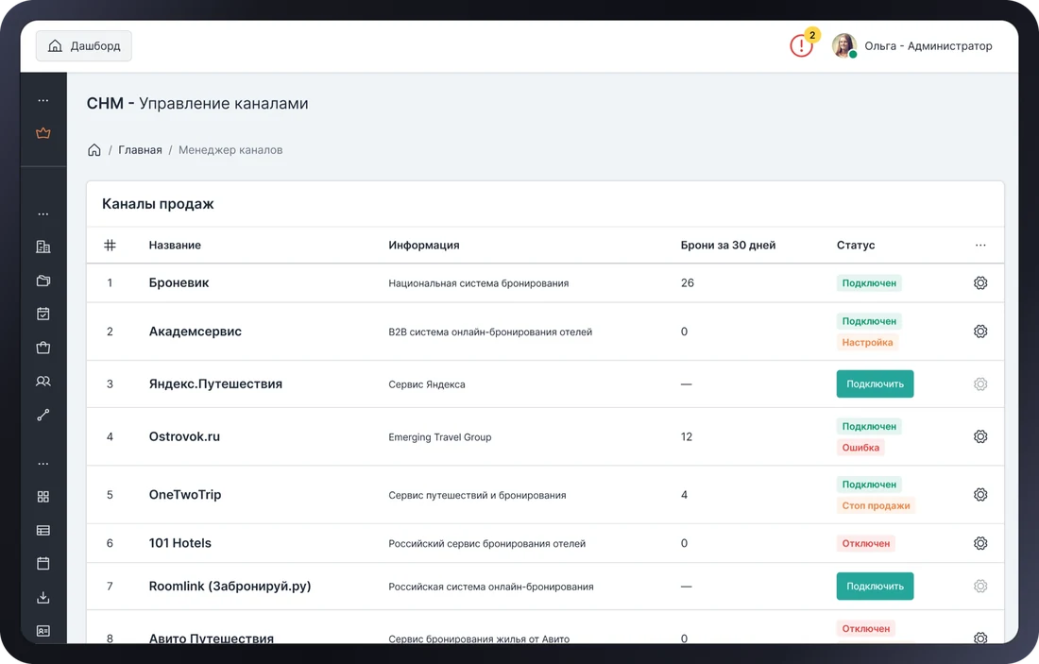Open the Дашборд button in the header

tap(83, 45)
